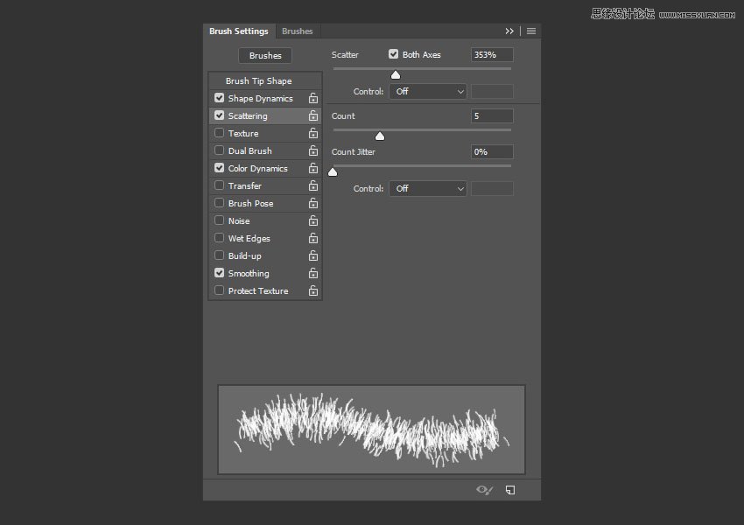Image resolution: width=744 pixels, height=525 pixels.
Task: Click the Scatter percentage input field
Action: 491,54
